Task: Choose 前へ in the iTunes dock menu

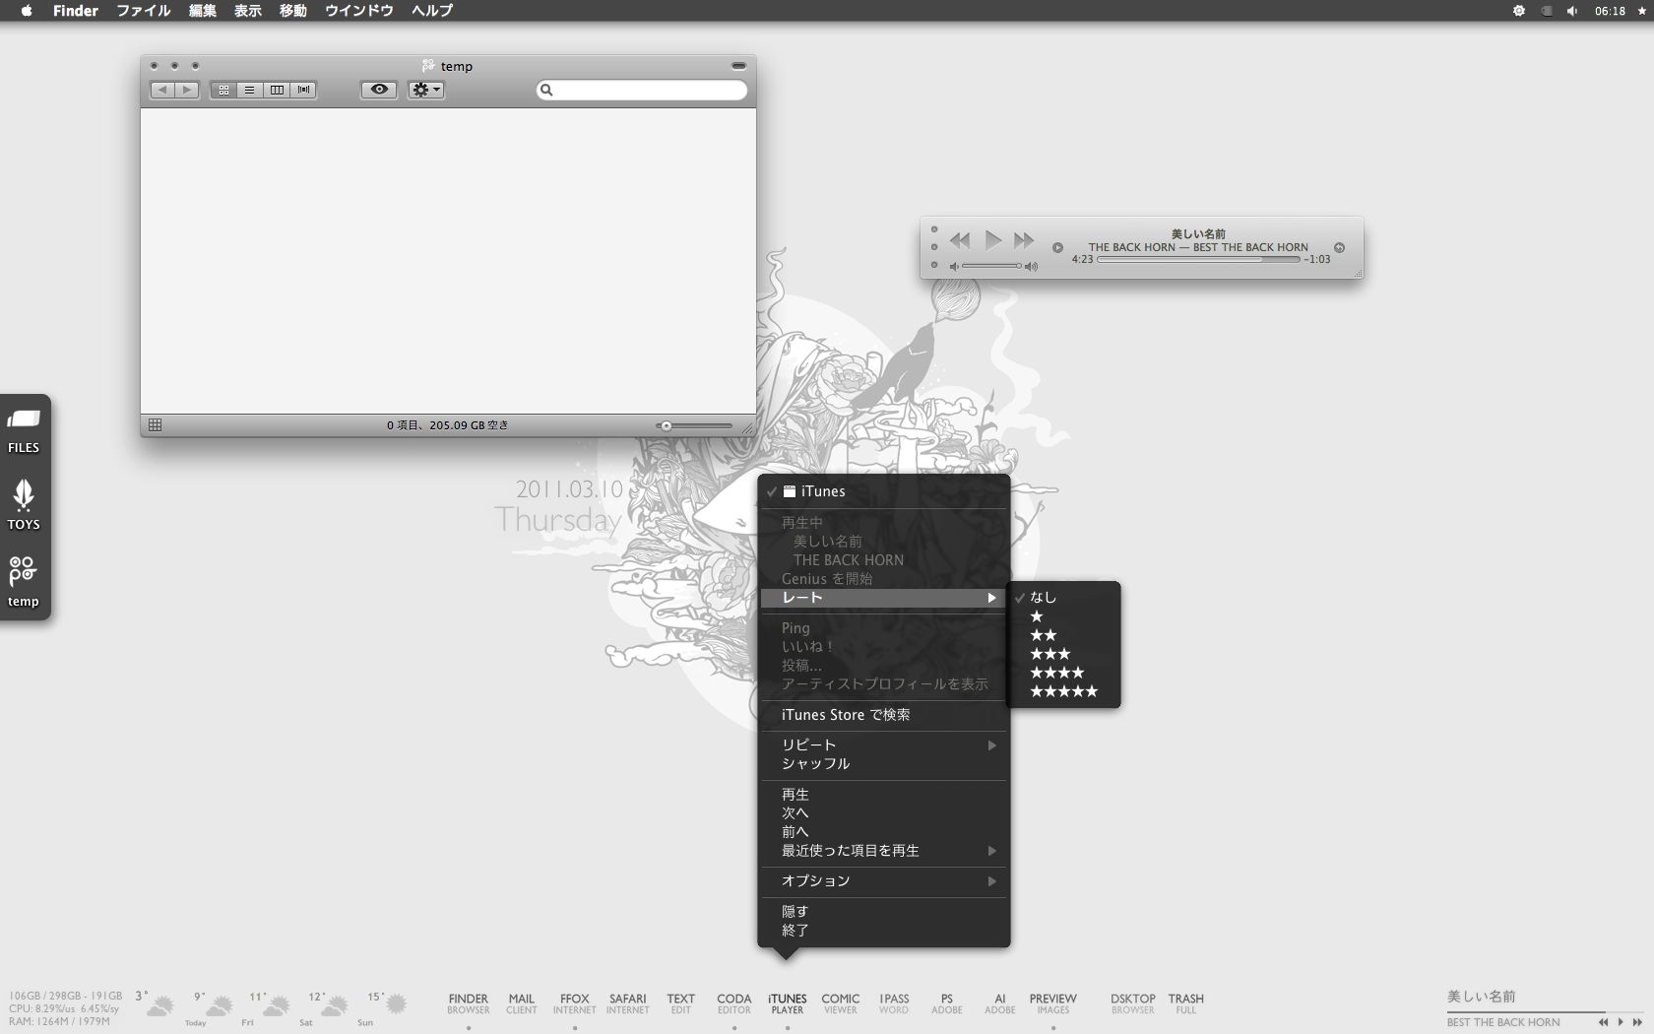Action: (x=884, y=832)
